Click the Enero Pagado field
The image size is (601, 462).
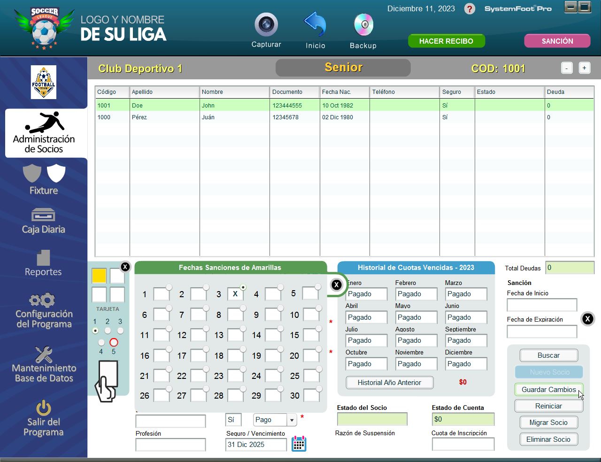(367, 294)
